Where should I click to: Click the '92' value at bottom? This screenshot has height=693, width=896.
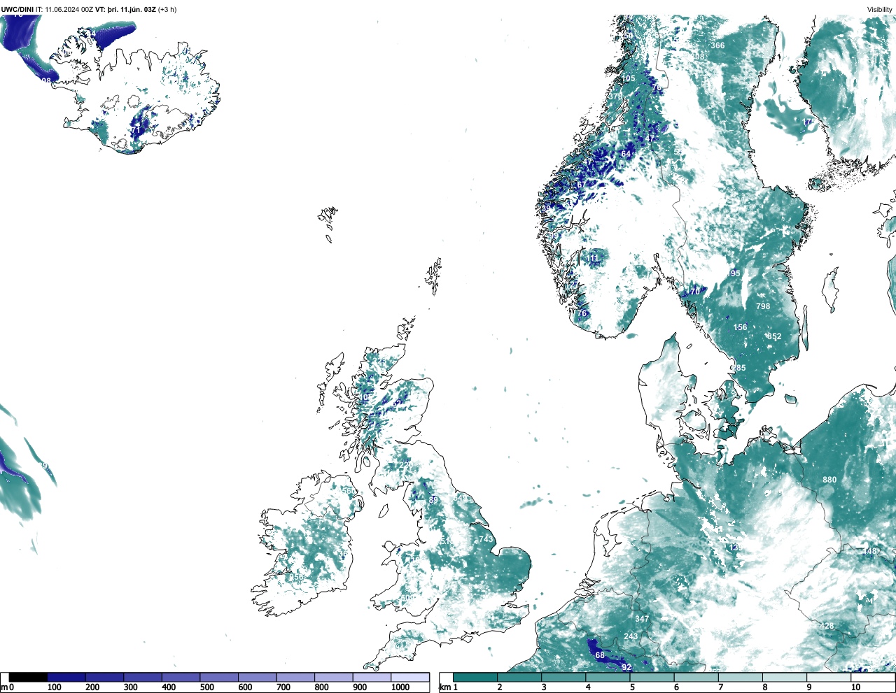pos(626,667)
